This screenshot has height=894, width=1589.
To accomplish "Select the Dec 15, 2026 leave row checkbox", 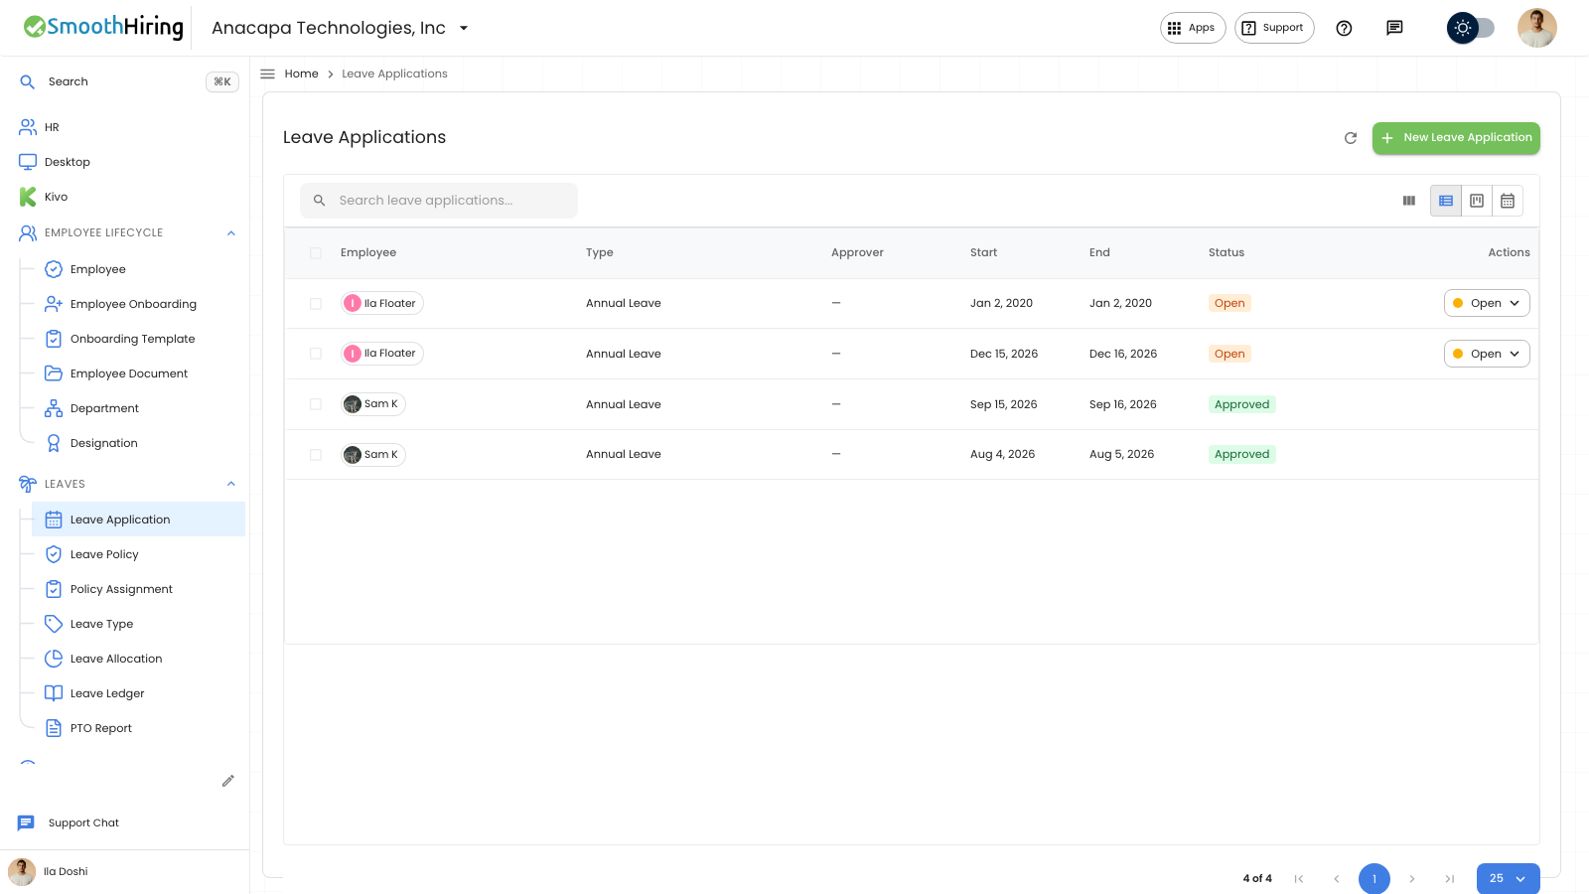I will point(316,354).
